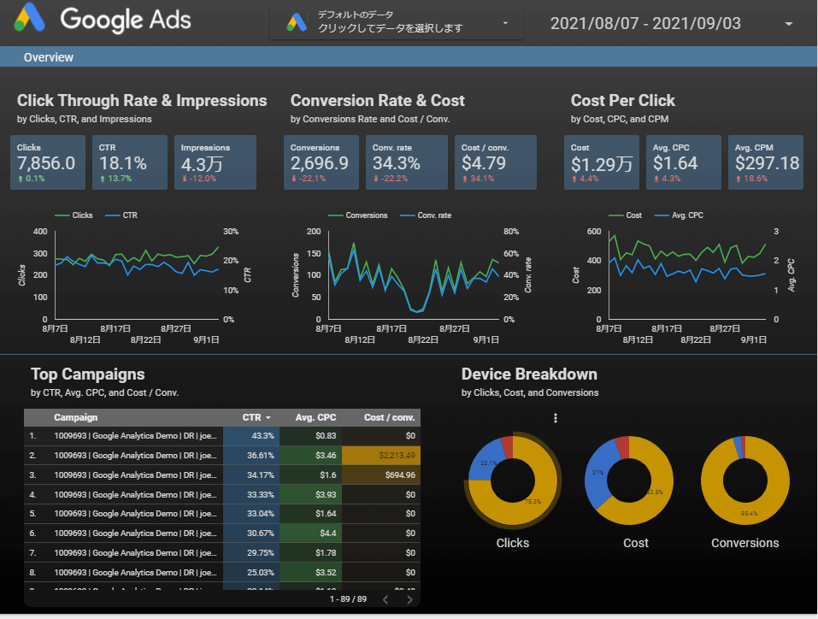Viewport: 818px width, 619px height.
Task: Select the Cost scorecard in Cost Per Click
Action: click(602, 162)
